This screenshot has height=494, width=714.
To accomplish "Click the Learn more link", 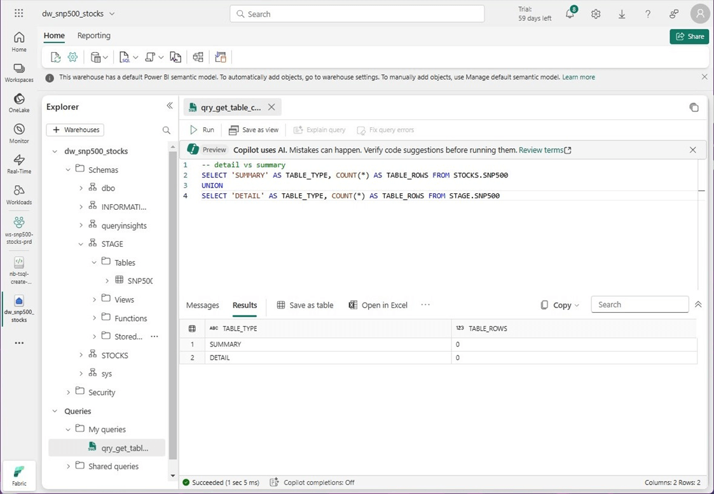I will point(578,77).
